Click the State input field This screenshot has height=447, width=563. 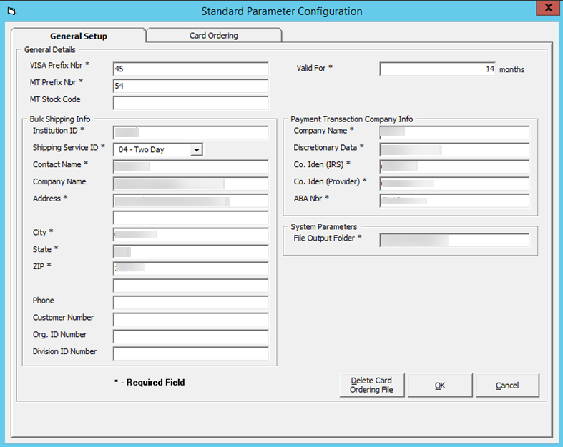pos(191,251)
